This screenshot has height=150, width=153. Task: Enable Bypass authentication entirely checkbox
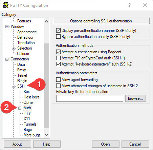58,37
